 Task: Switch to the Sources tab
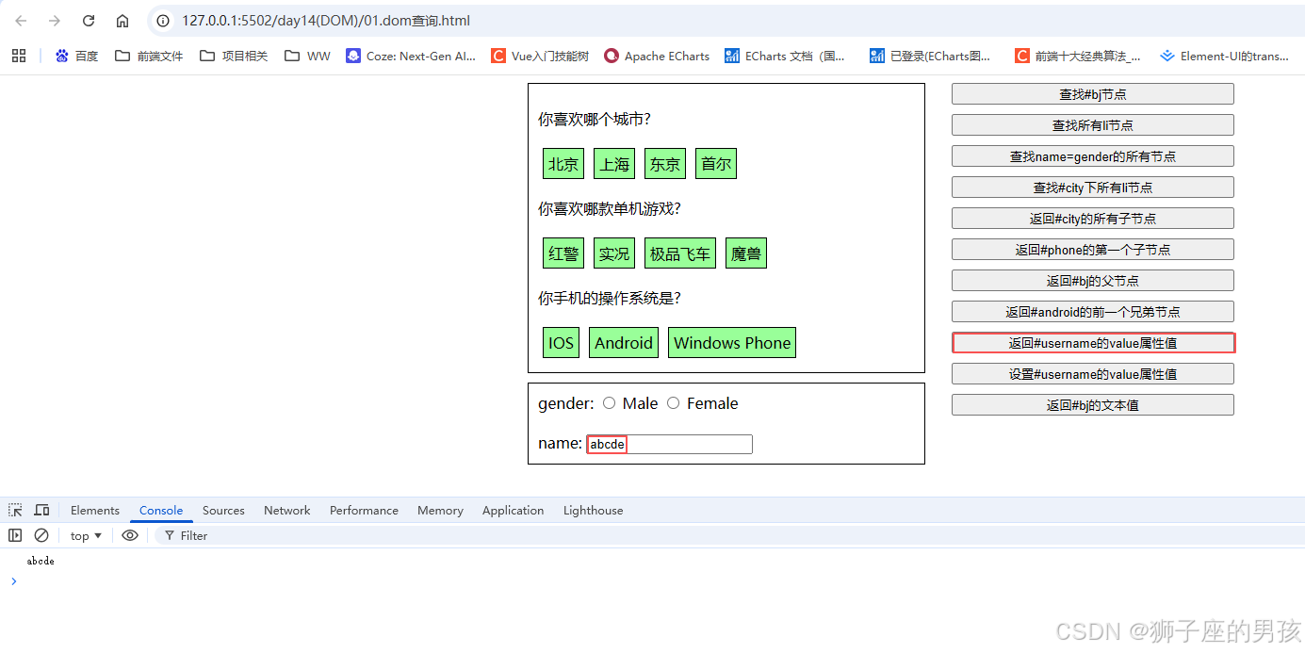click(223, 510)
